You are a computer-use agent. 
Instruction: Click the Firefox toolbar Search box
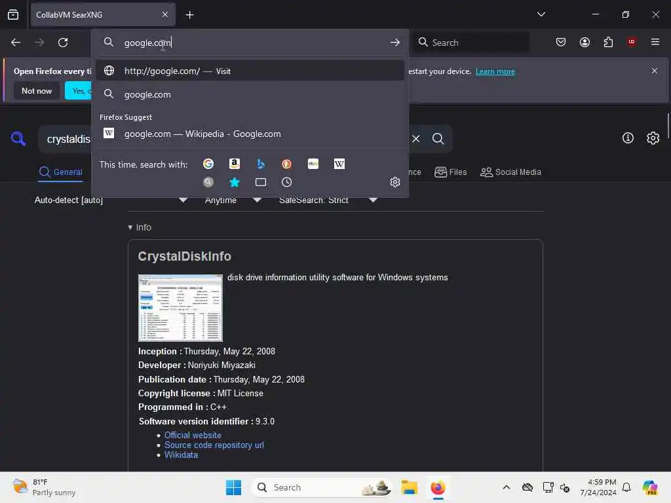[x=470, y=43]
